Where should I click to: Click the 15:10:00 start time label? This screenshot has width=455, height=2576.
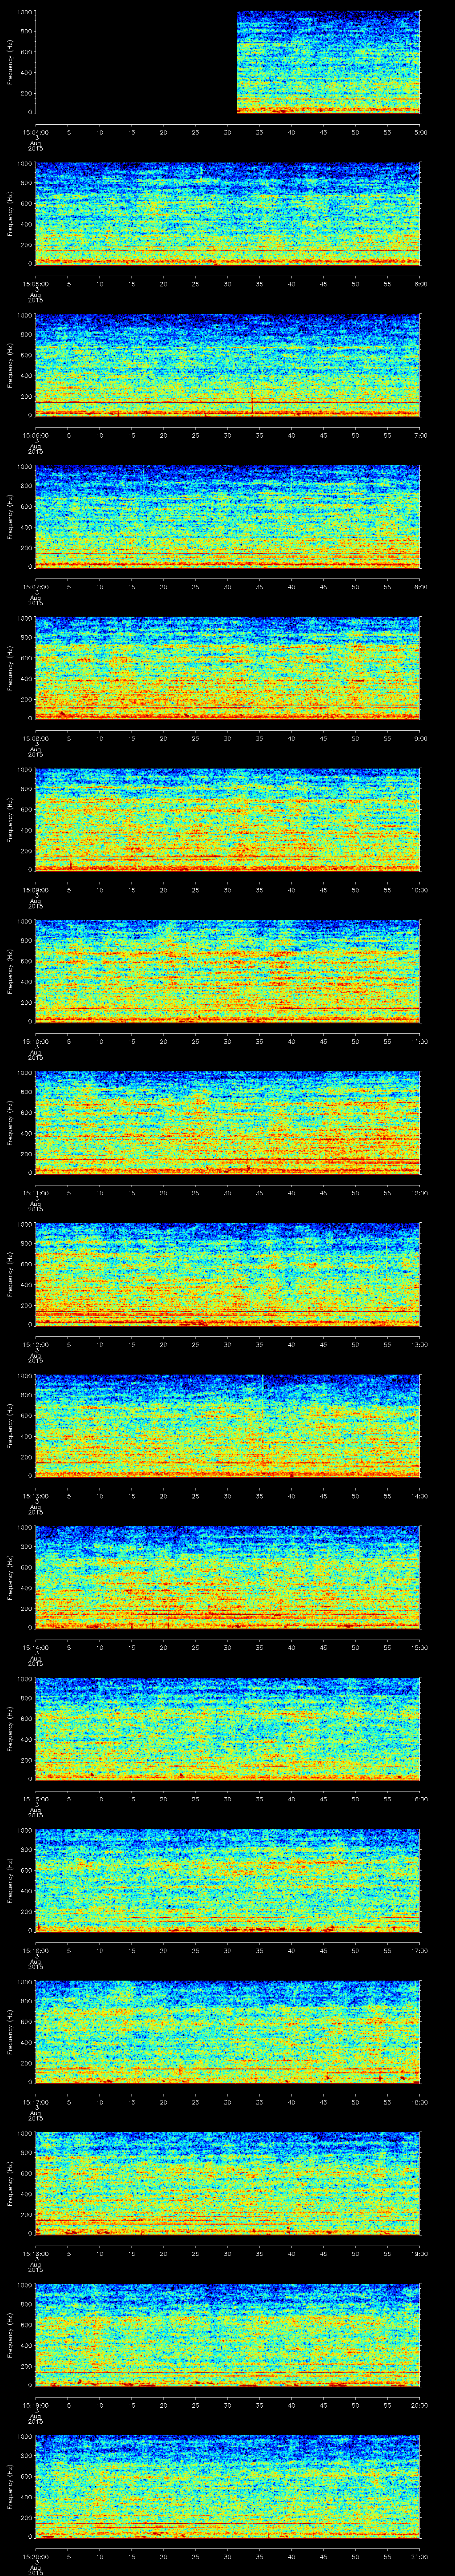[x=35, y=1041]
